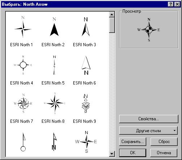This screenshot has width=182, height=160.
Task: Click the Сброс reset button
Action: coord(164,142)
